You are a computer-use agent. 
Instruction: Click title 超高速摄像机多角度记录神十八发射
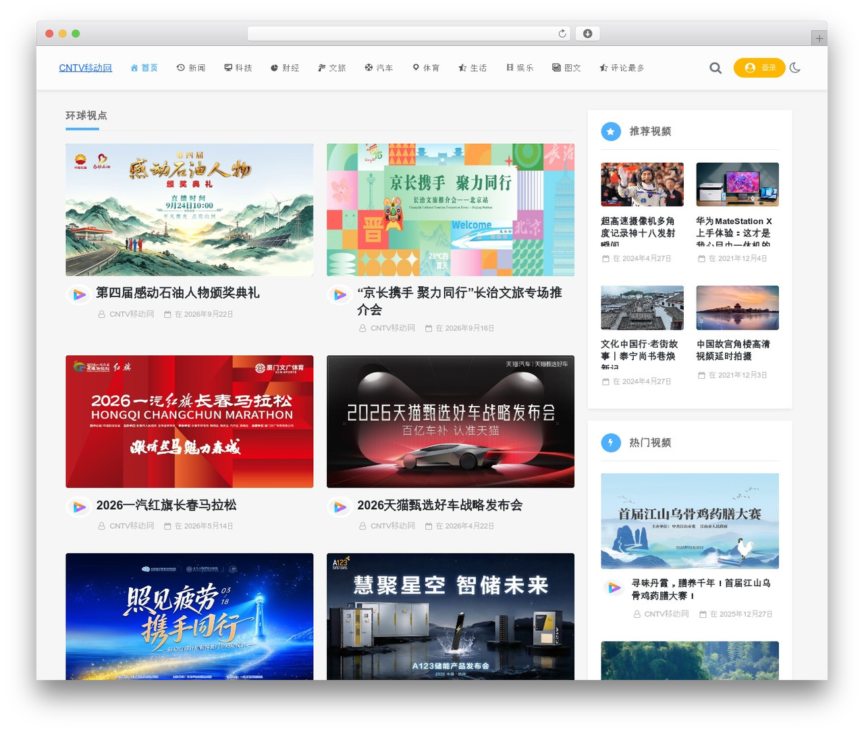639,231
